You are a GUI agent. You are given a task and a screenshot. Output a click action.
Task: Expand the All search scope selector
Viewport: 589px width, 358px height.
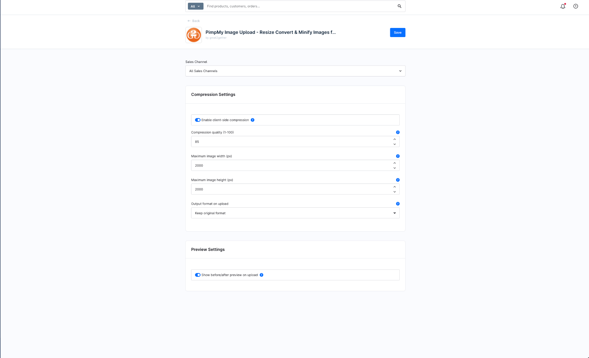coord(195,6)
